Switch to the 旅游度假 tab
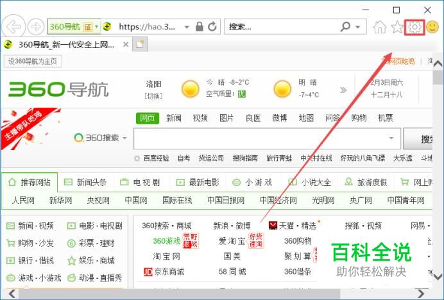 [x=366, y=182]
